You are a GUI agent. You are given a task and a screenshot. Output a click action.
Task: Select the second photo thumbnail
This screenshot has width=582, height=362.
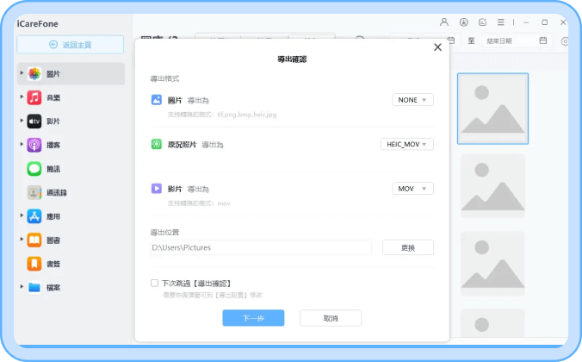pos(493,186)
